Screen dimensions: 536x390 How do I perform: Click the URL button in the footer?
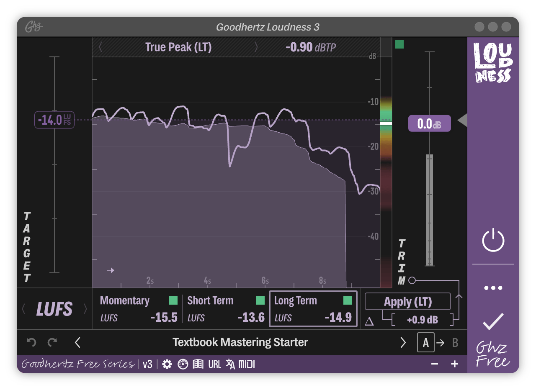click(214, 364)
